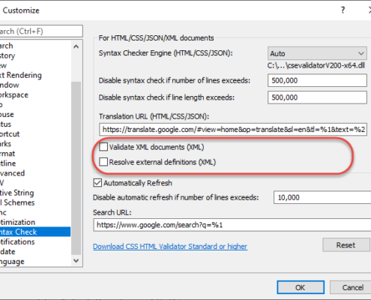Click the category list scroll up arrow

tap(76, 46)
